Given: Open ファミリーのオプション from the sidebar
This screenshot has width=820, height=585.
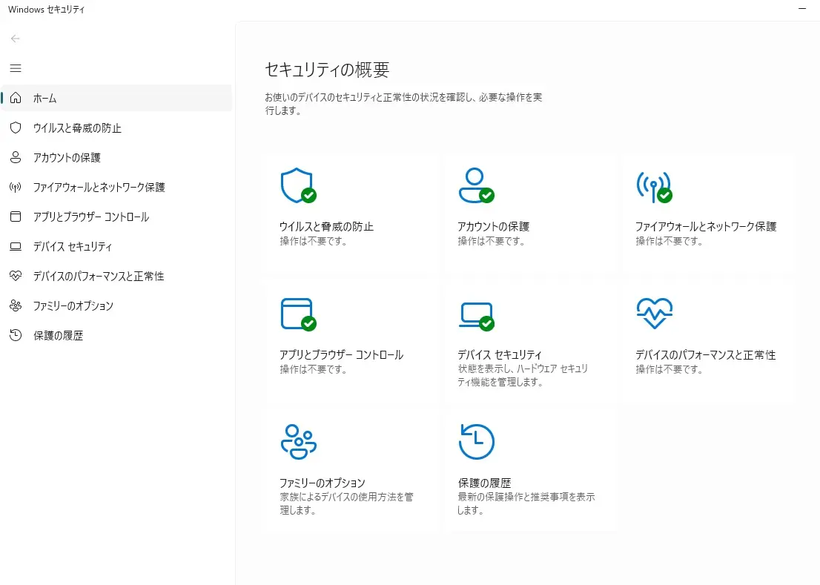Looking at the screenshot, I should click(116, 305).
